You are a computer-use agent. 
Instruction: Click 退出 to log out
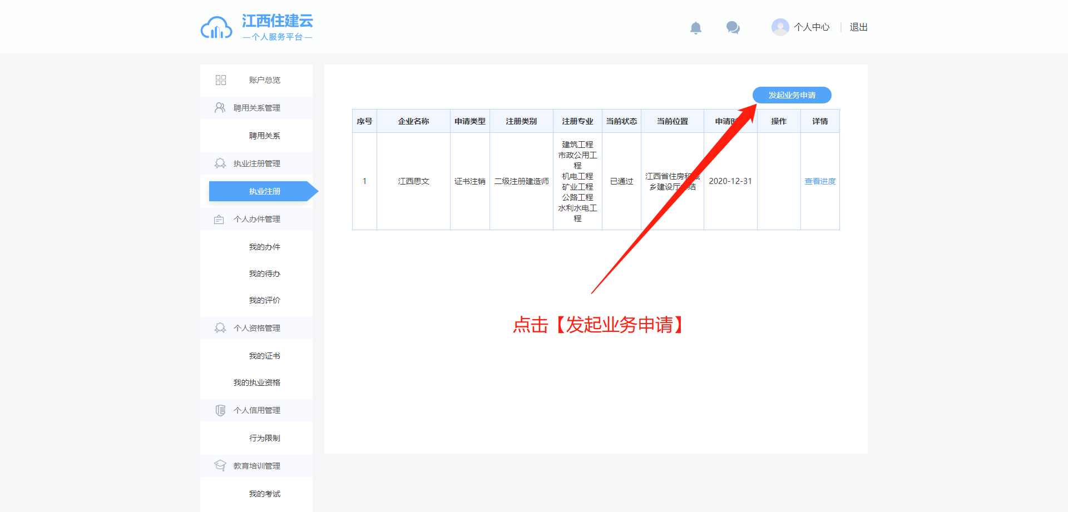pyautogui.click(x=858, y=27)
